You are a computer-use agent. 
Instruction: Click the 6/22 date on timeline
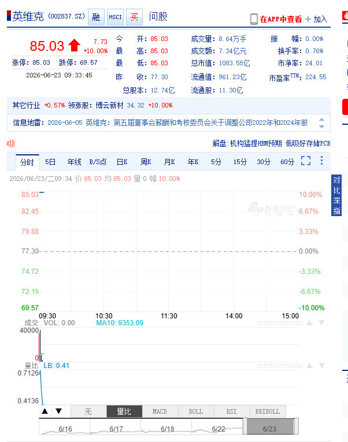click(x=219, y=429)
